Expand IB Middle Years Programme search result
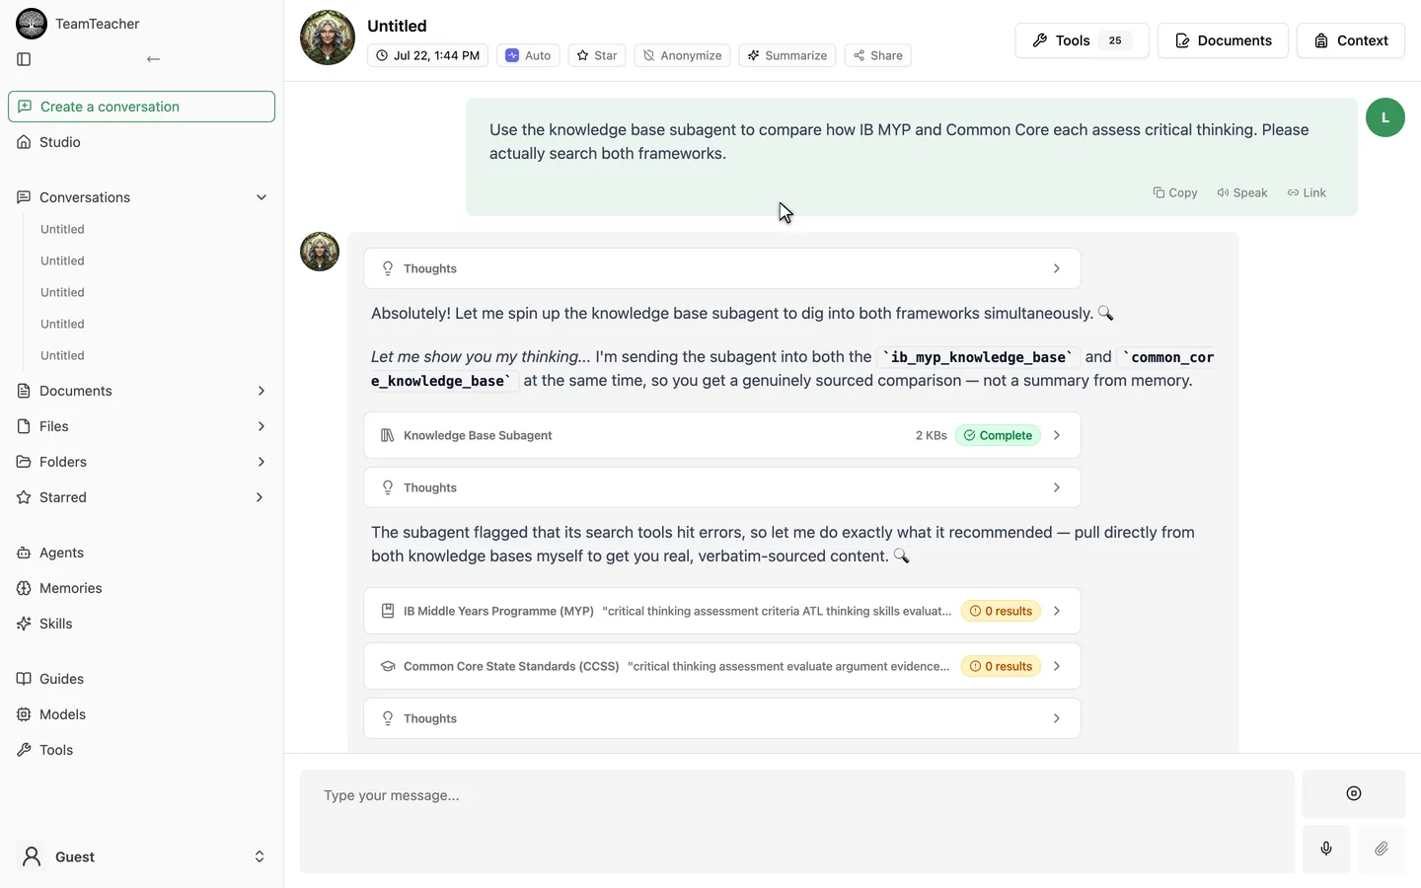1421x888 pixels. click(722, 611)
